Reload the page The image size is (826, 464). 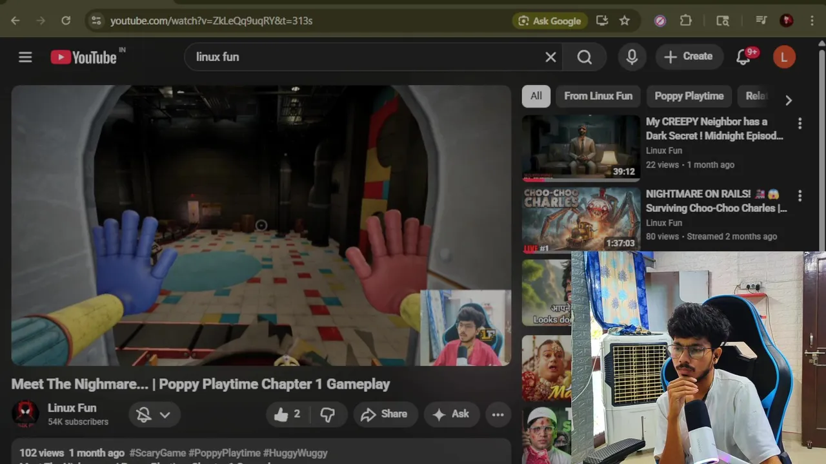point(66,21)
